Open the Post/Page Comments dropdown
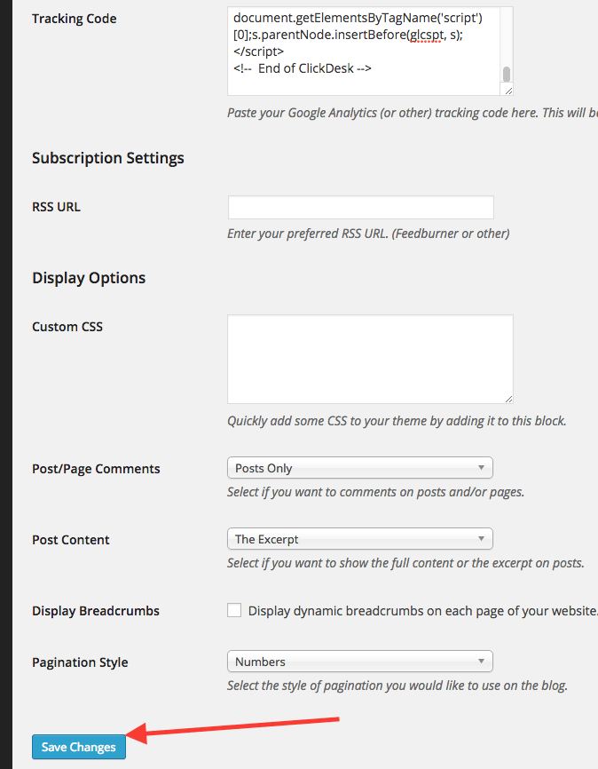Image resolution: width=598 pixels, height=769 pixels. [360, 468]
